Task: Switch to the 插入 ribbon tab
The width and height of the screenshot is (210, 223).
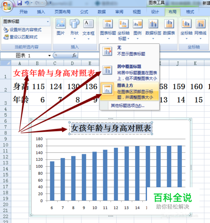Action: click(41, 12)
